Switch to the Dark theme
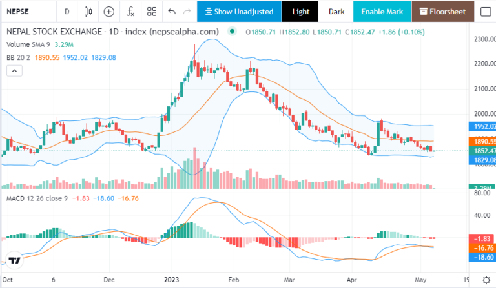496x288 pixels. pyautogui.click(x=336, y=12)
